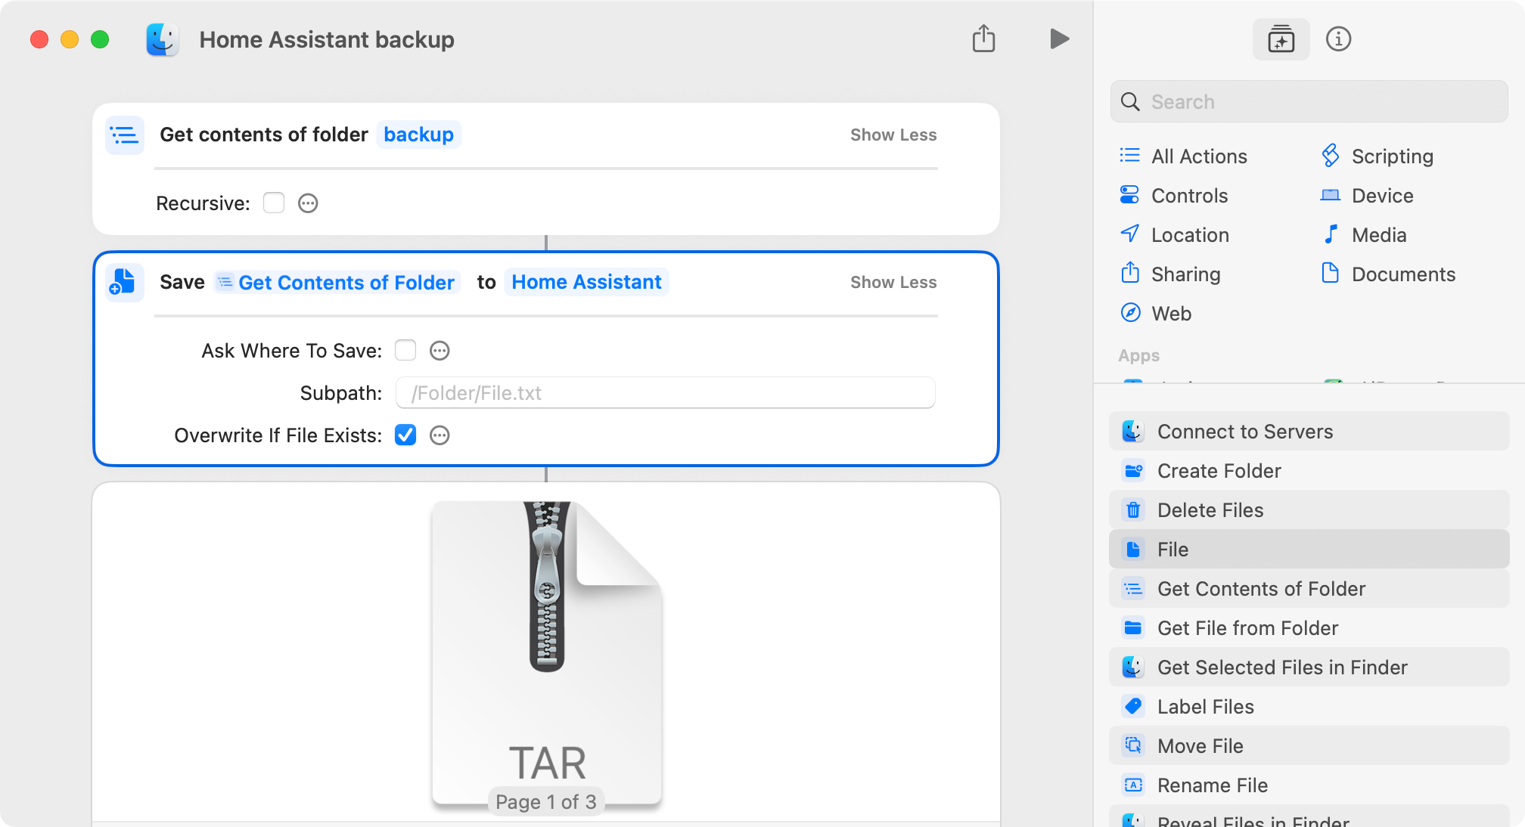
Task: Open variable options next to Recursive
Action: click(308, 203)
